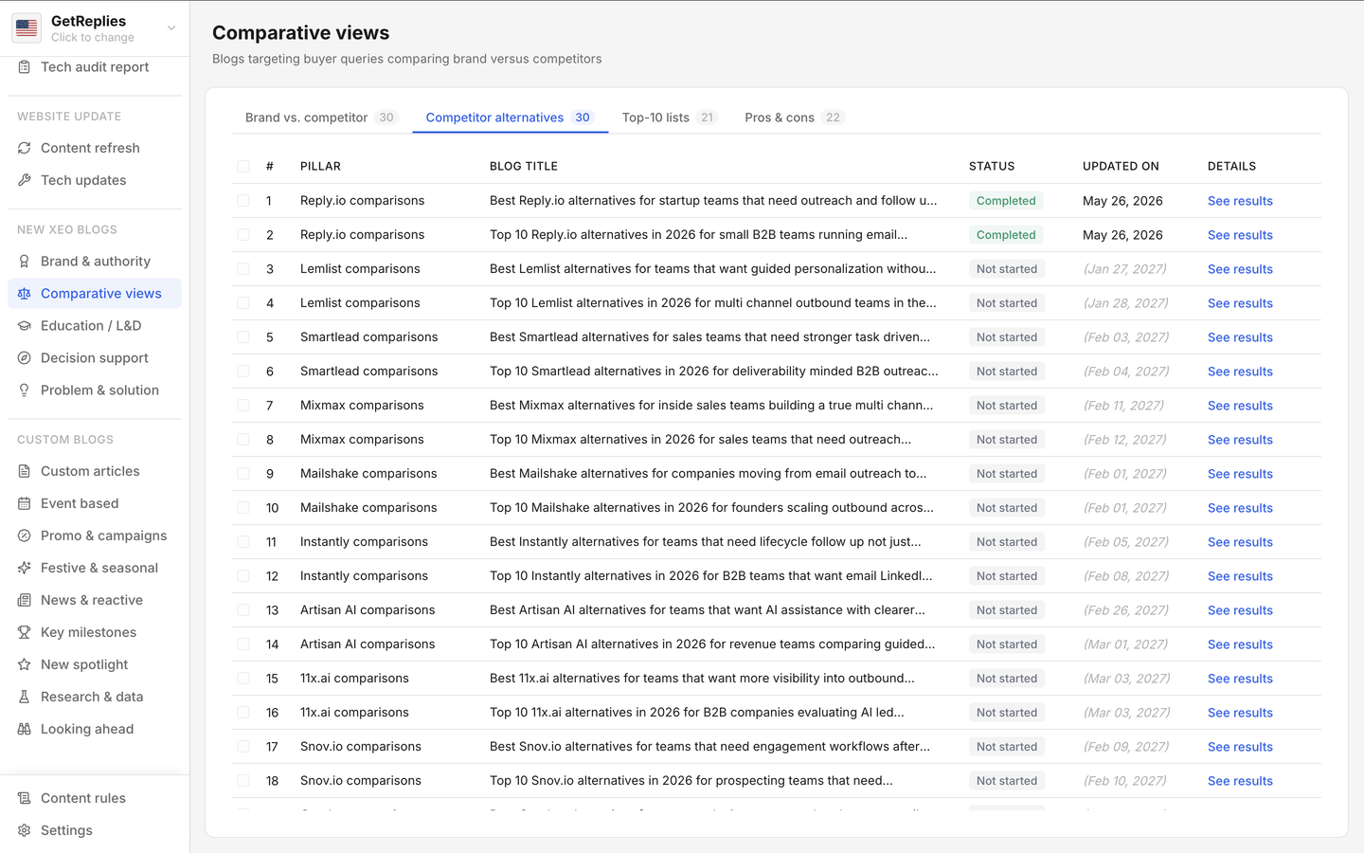Click the Content refresh icon
Image resolution: width=1364 pixels, height=853 pixels.
coord(25,148)
